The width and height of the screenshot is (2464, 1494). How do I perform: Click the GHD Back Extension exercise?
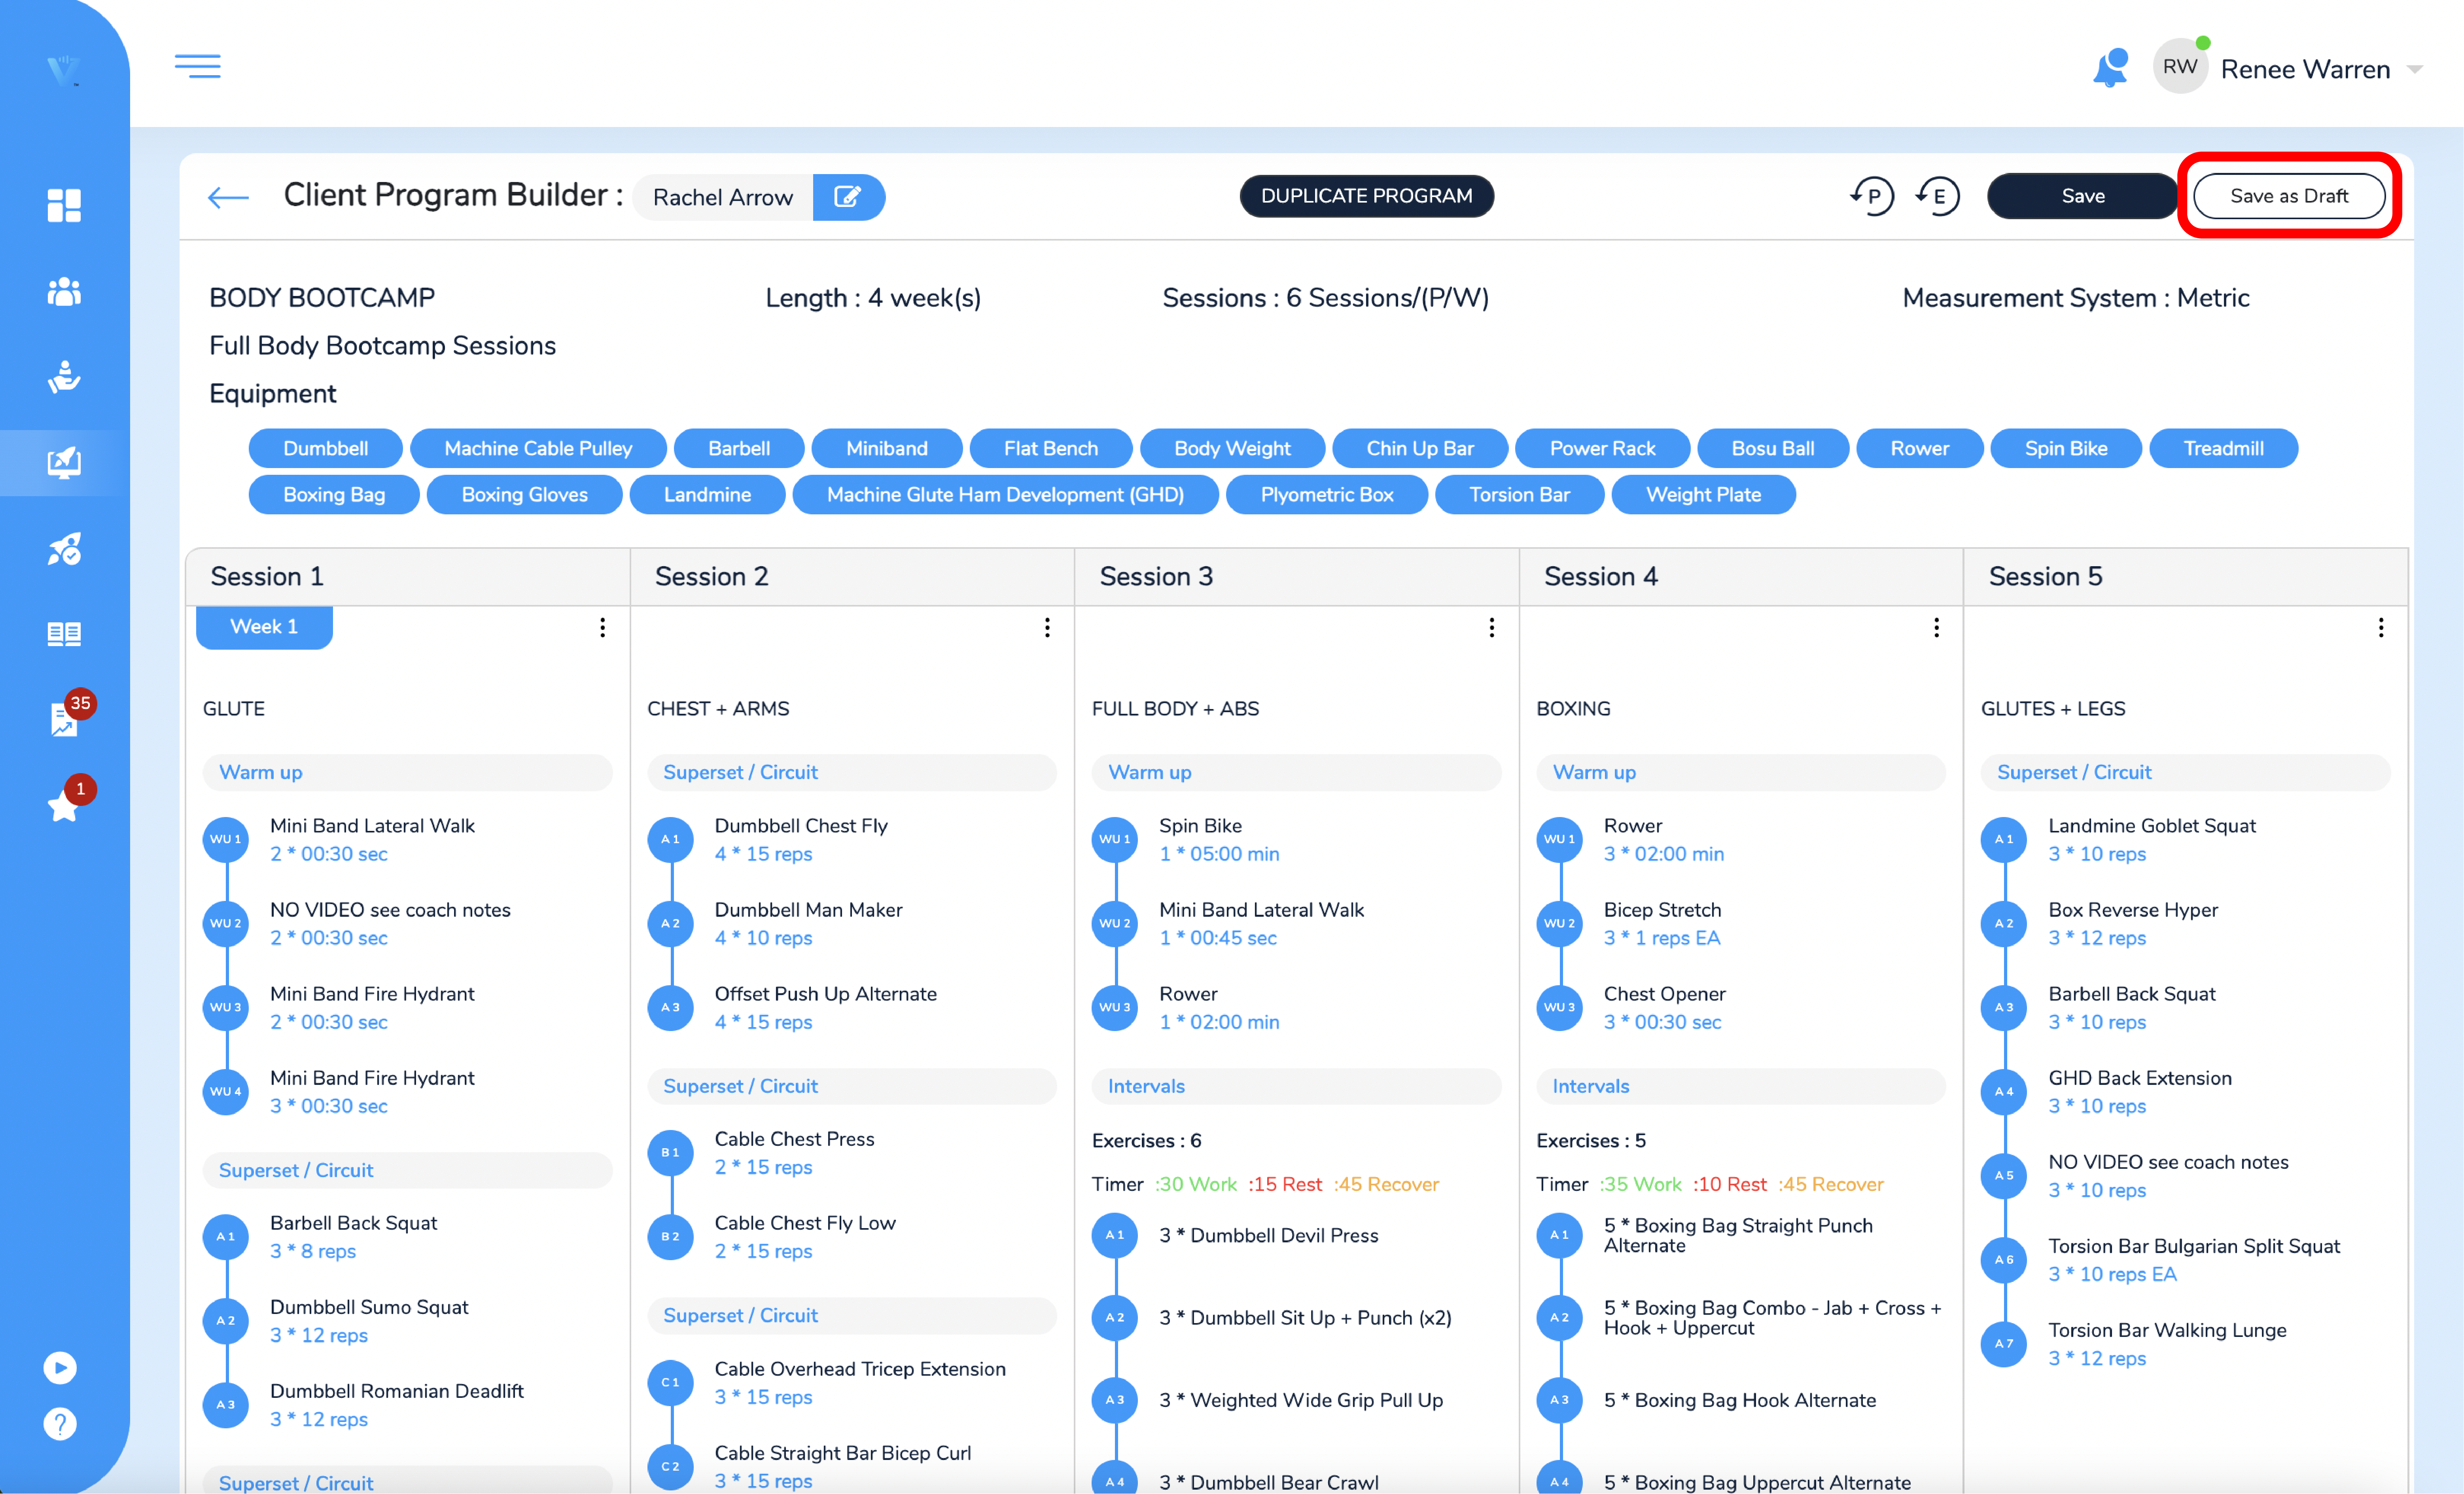2140,1078
